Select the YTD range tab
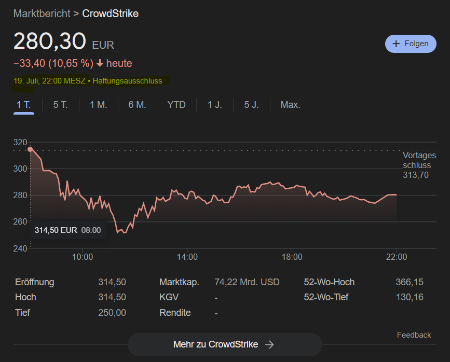450x362 pixels. pos(176,105)
